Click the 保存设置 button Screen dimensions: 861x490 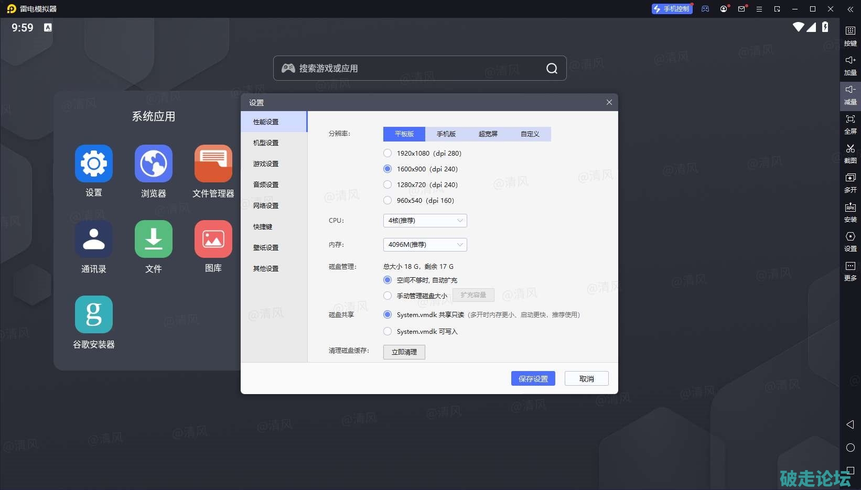(533, 379)
